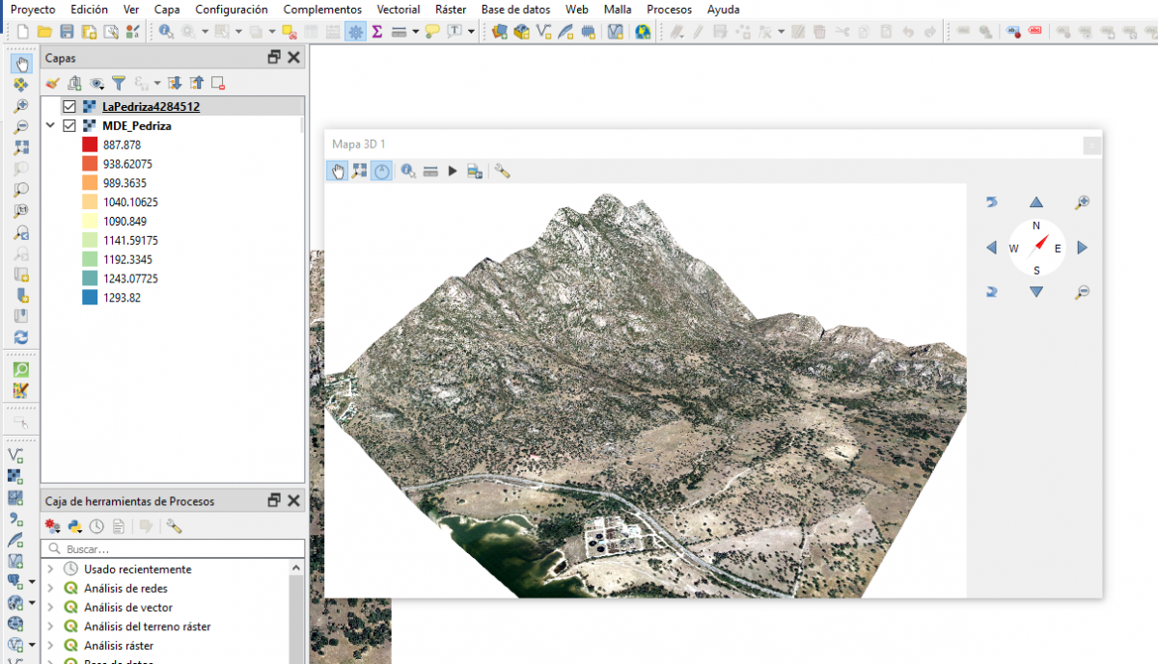Image resolution: width=1158 pixels, height=664 pixels.
Task: Open the Layer Styling panel paintbrush icon
Action: pos(51,83)
